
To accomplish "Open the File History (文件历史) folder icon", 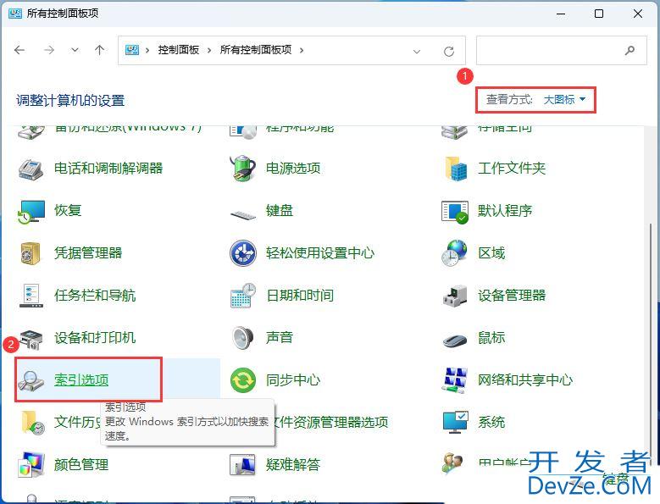I will point(33,423).
